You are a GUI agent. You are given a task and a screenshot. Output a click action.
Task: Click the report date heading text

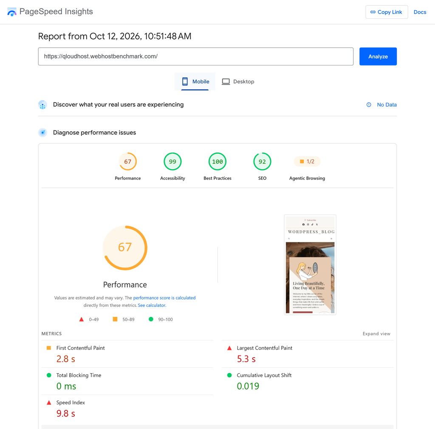point(115,36)
